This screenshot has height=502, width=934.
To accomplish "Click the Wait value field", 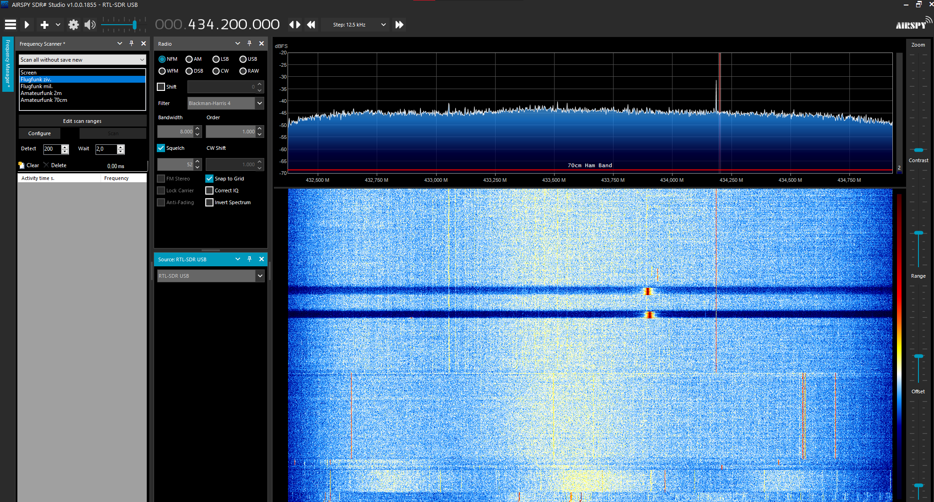I will point(106,149).
